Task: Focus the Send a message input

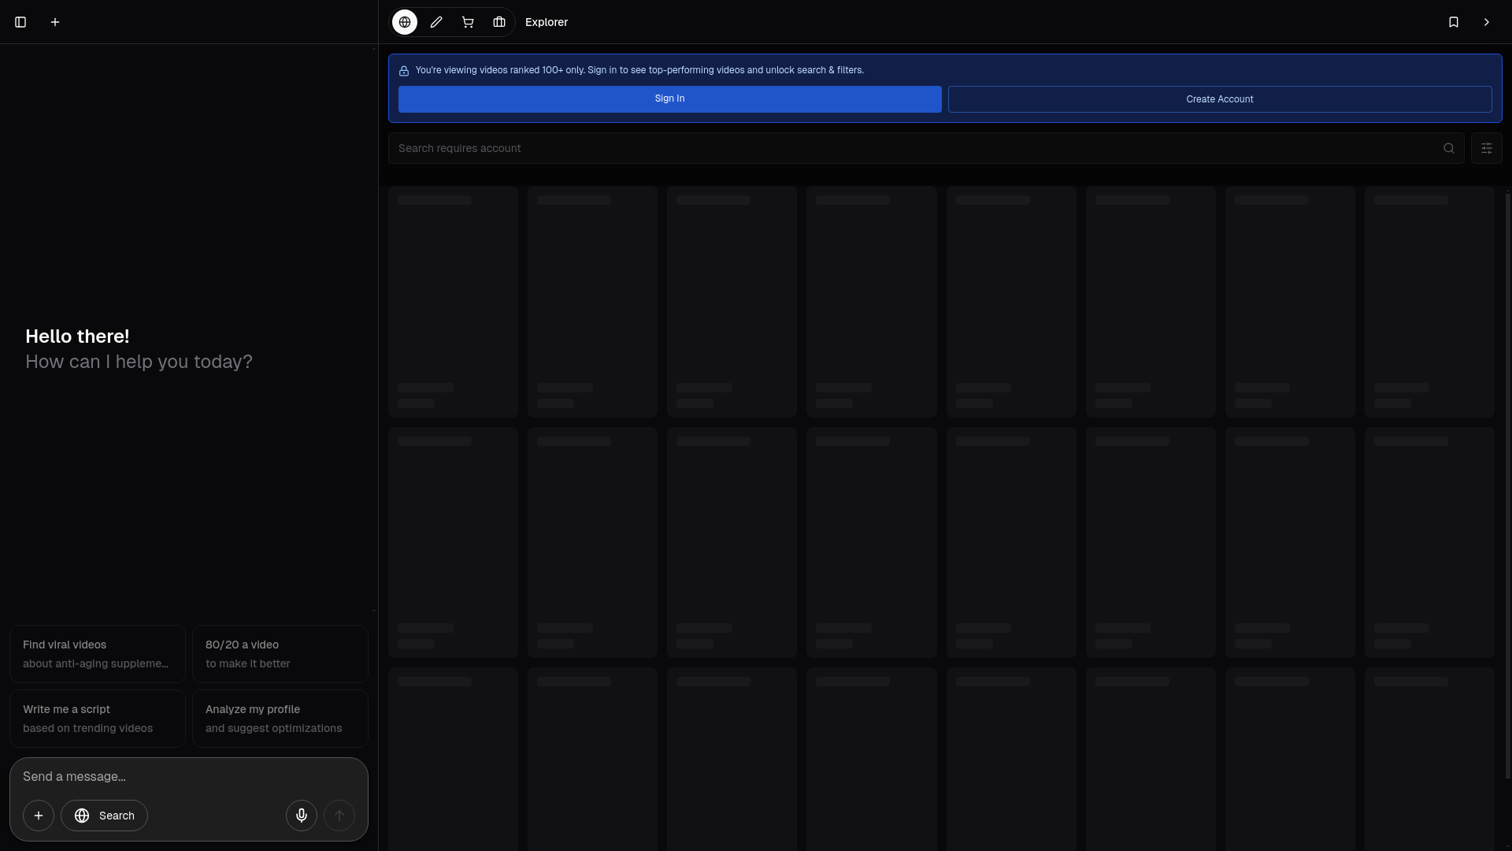Action: 189,777
